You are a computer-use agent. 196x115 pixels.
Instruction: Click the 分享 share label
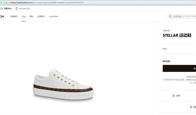click(178, 96)
